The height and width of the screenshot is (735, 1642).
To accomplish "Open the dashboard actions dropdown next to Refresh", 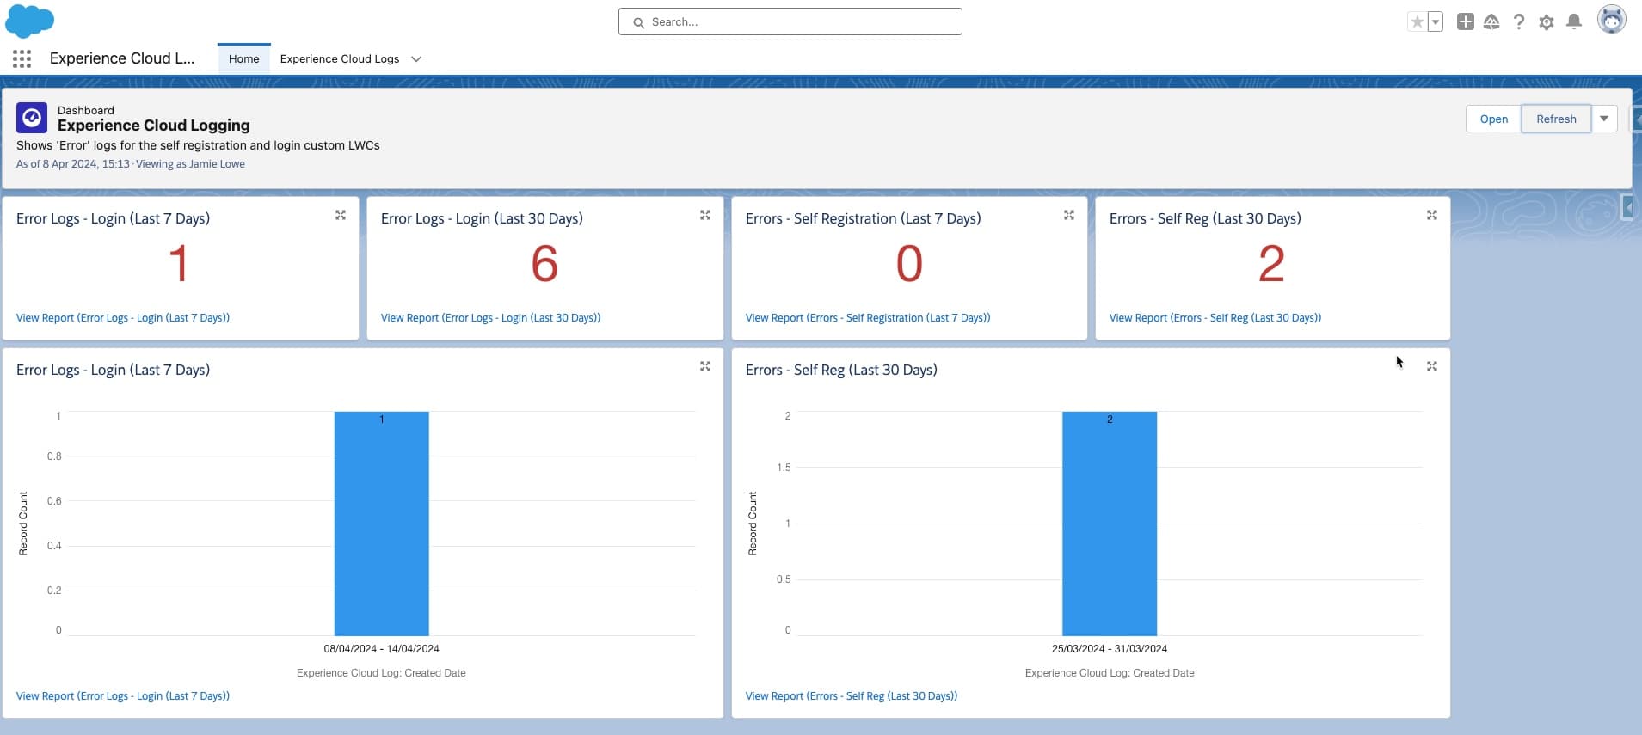I will click(x=1605, y=119).
